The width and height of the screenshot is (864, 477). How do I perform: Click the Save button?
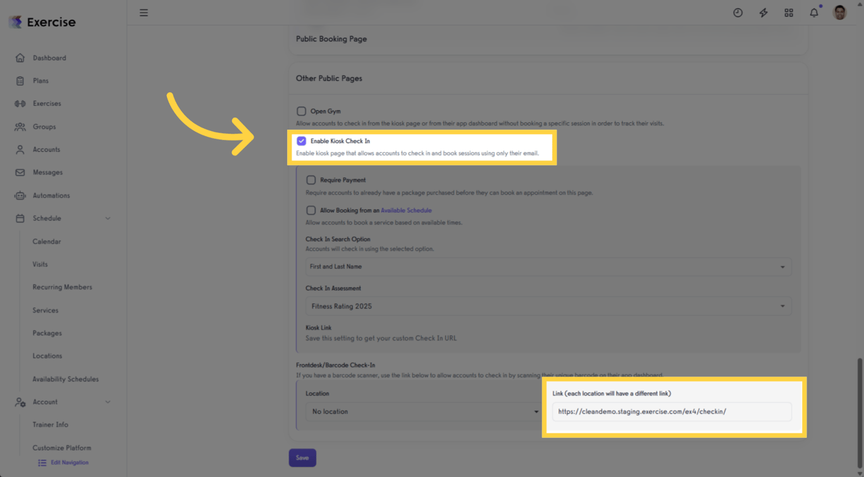(302, 457)
